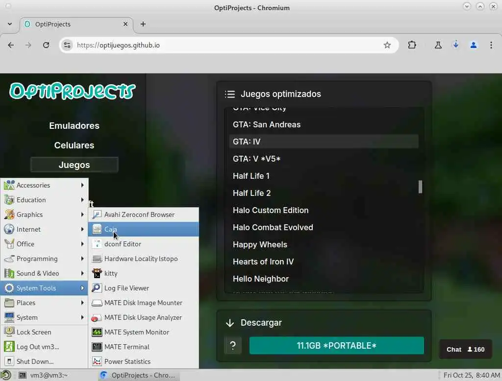
Task: Go to the Celulares section
Action: point(75,145)
